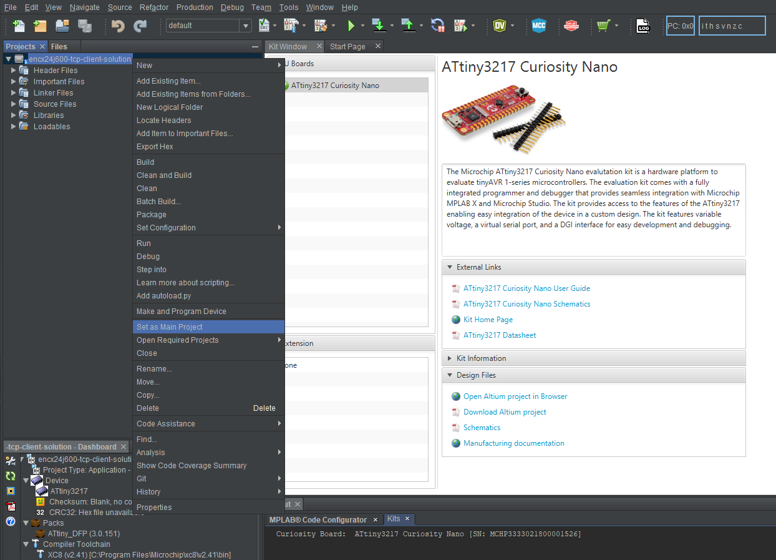
Task: Choose Properties in context menu
Action: (208, 508)
